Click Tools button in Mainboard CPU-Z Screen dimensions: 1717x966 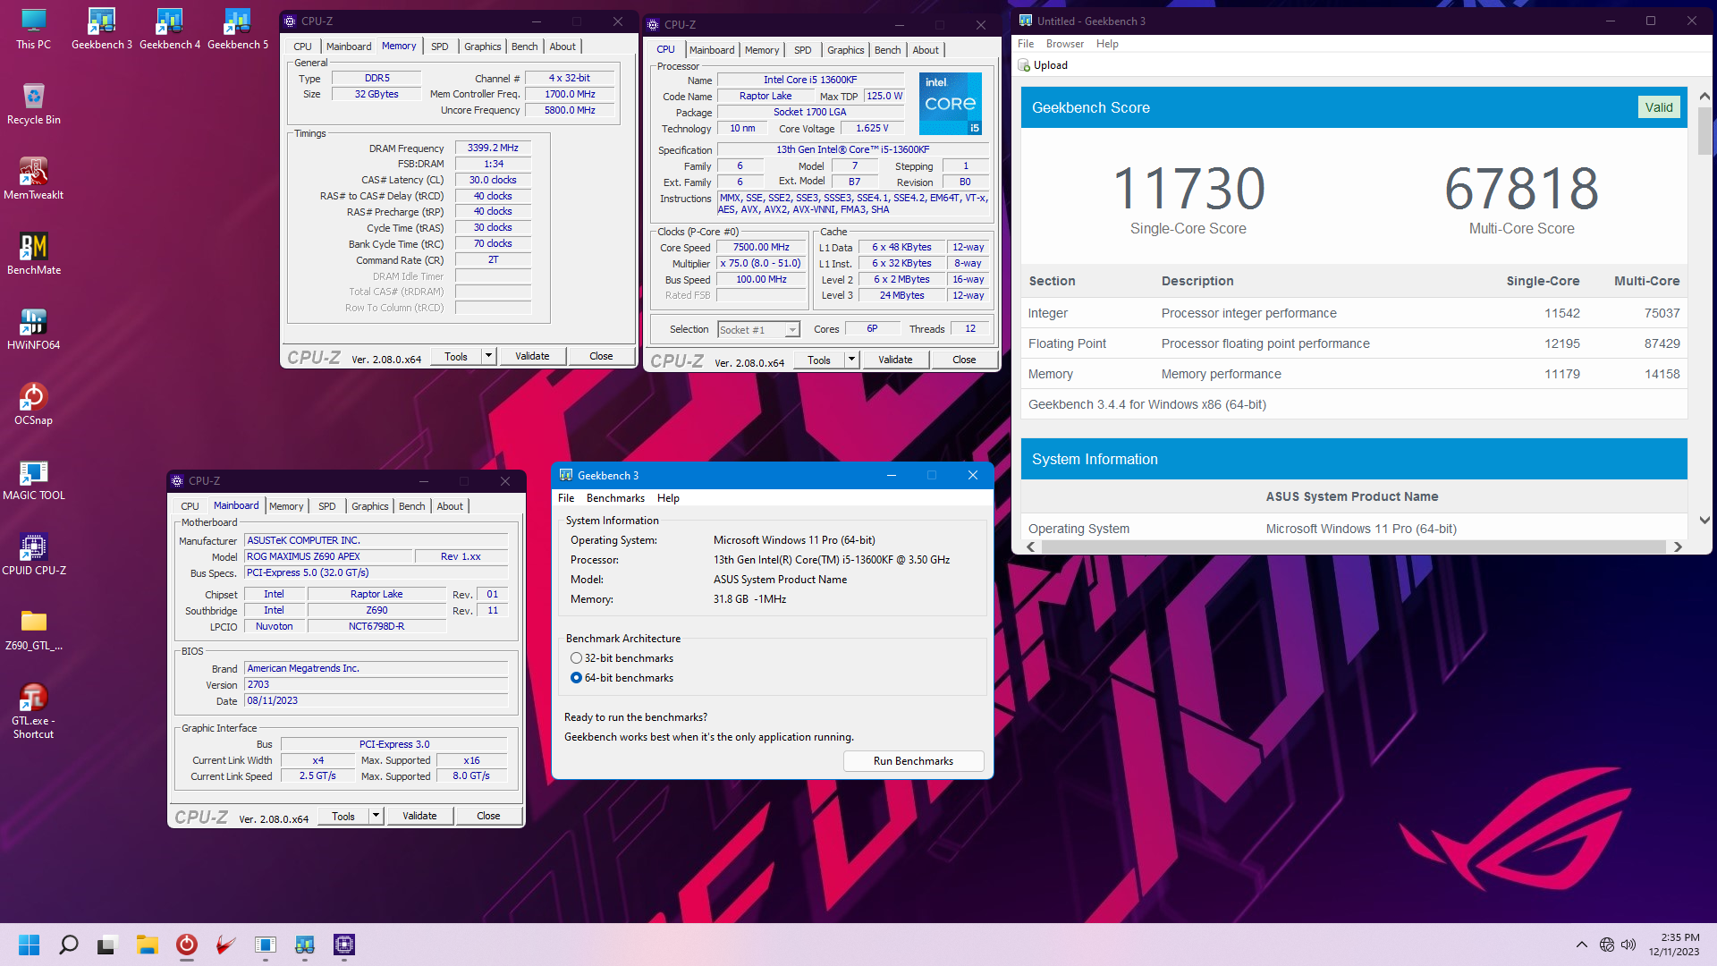pos(343,816)
